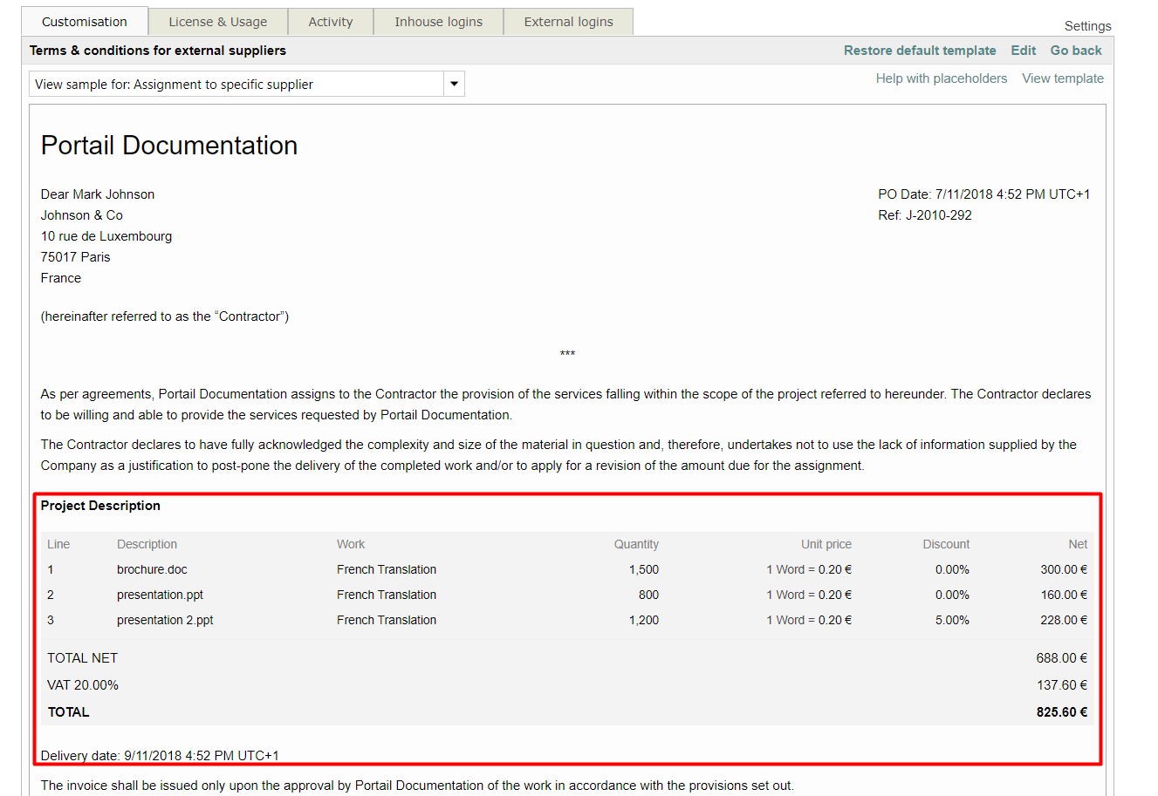Click Restore default template
The image size is (1158, 796).
(x=919, y=51)
